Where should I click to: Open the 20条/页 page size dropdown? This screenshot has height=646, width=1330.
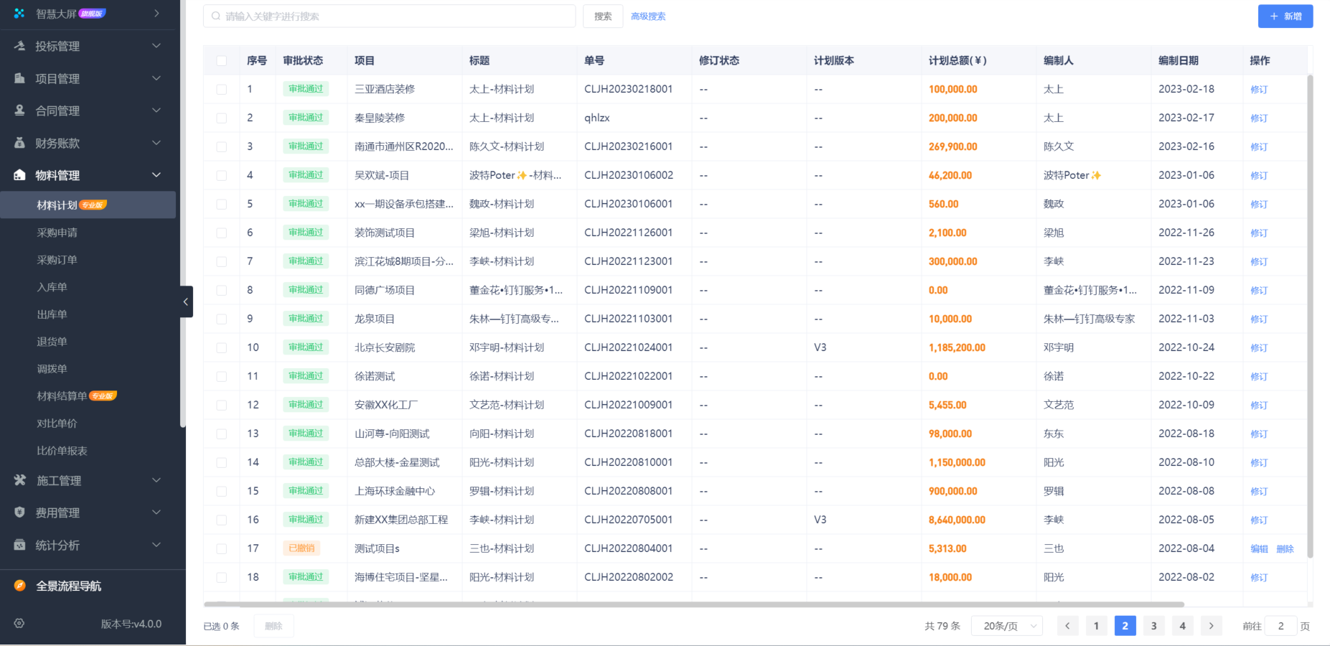click(1006, 625)
